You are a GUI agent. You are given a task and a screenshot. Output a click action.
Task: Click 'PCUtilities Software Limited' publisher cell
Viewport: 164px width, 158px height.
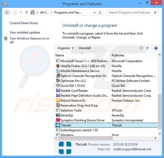130,81
